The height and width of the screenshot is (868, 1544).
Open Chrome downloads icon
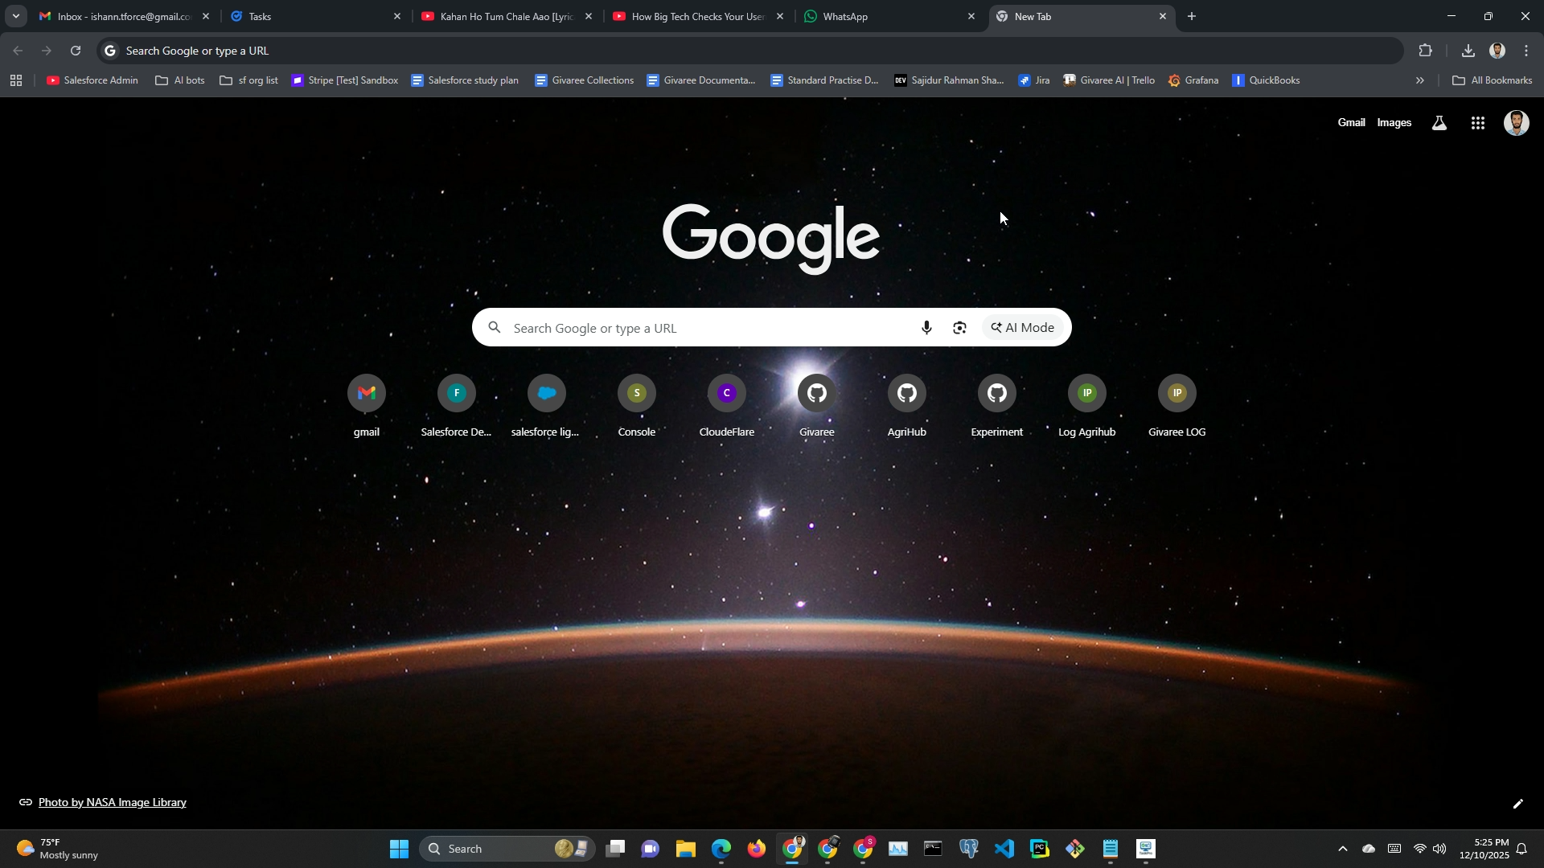1468,51
